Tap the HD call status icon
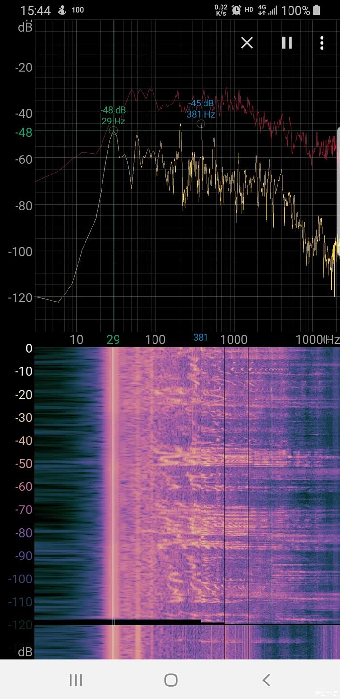340x699 pixels. (249, 10)
